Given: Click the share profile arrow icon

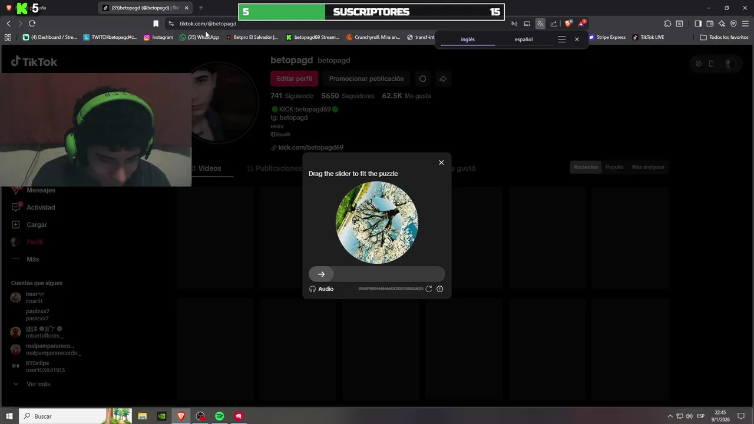Looking at the screenshot, I should point(442,78).
